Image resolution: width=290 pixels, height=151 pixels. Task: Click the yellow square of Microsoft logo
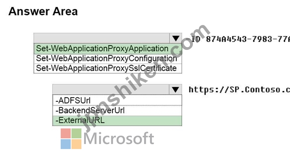76,144
